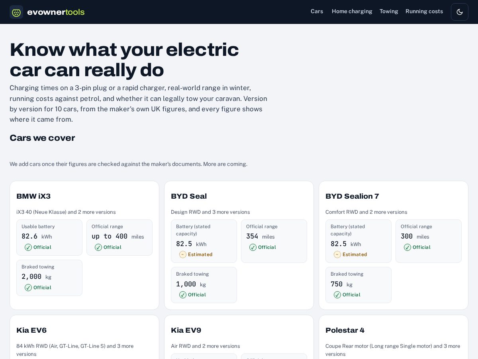Go to the evownertools home link
The width and height of the screenshot is (478, 359).
[x=47, y=12]
